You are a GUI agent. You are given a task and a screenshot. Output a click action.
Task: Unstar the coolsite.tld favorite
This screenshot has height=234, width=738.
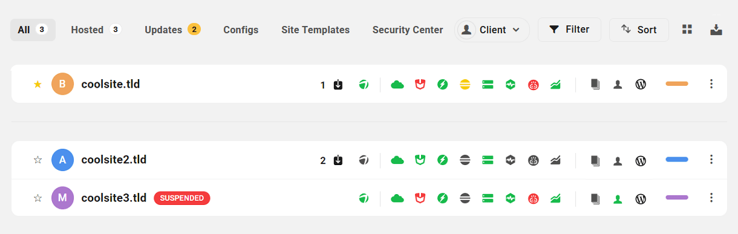38,84
